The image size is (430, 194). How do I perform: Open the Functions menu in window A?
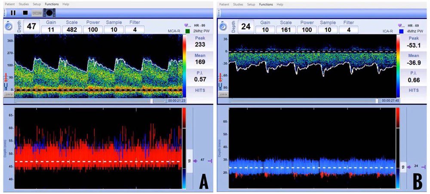[x=52, y=4]
